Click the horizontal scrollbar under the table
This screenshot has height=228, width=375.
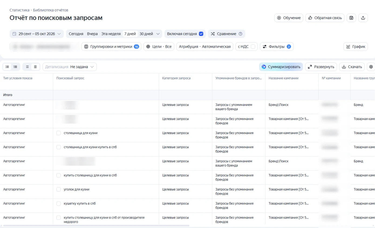96,226
